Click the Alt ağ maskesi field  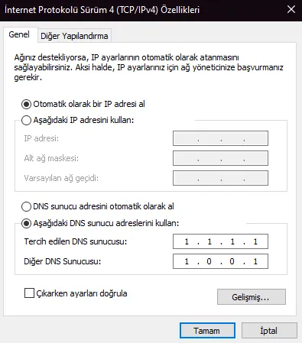[x=220, y=158]
